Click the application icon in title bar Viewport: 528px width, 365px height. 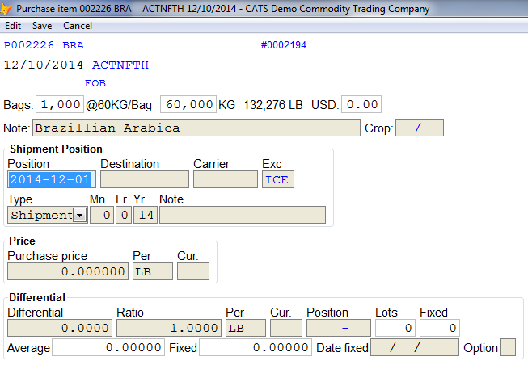pyautogui.click(x=5, y=8)
